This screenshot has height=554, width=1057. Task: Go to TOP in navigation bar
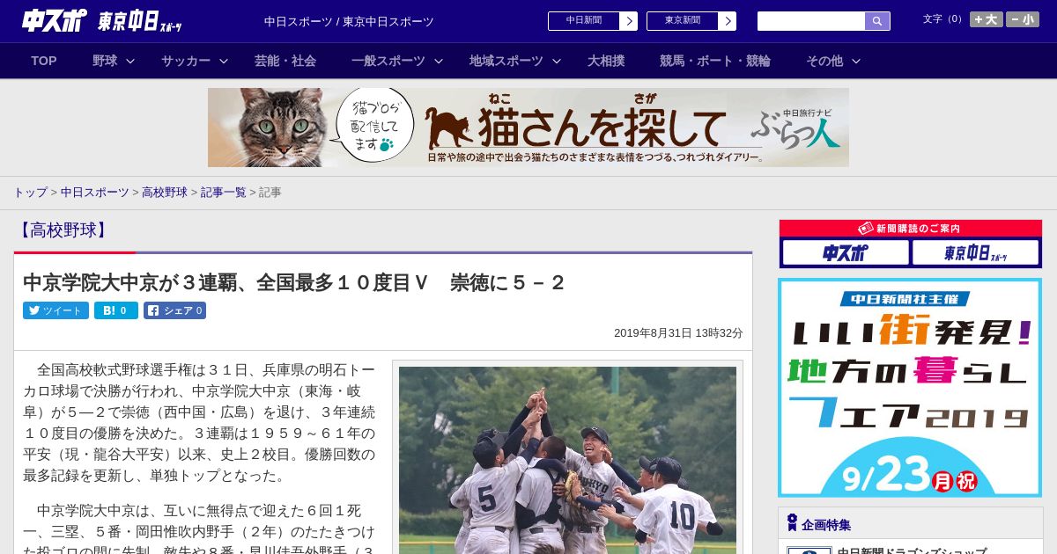tap(44, 61)
